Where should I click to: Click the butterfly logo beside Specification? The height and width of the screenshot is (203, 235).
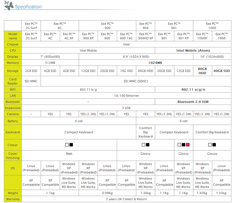tap(9, 5)
